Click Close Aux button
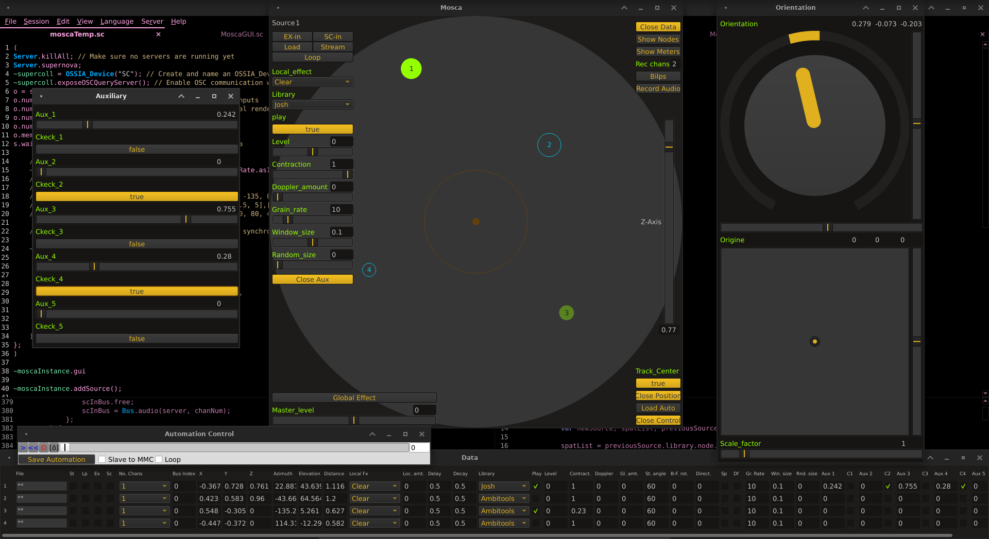The height and width of the screenshot is (539, 989). click(x=312, y=279)
